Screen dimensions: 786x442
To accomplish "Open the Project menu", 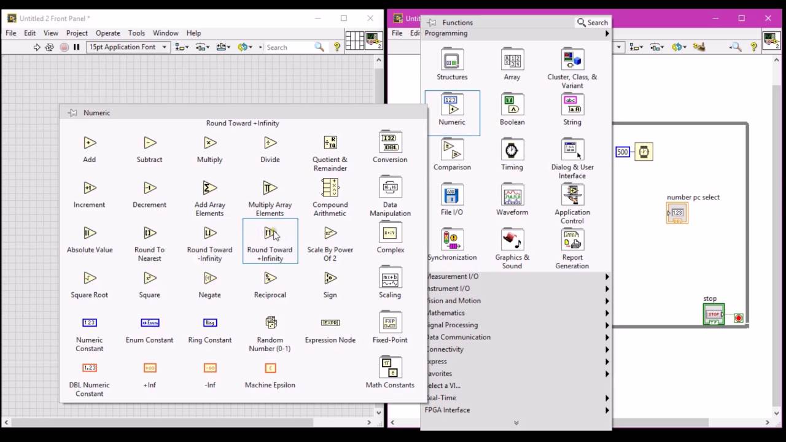I will (77, 33).
